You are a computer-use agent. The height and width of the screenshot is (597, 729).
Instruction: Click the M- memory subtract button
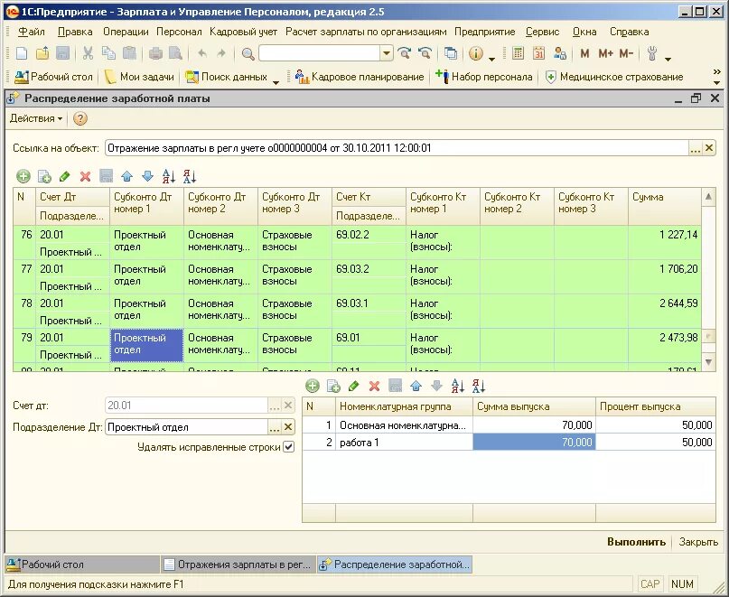coord(626,53)
